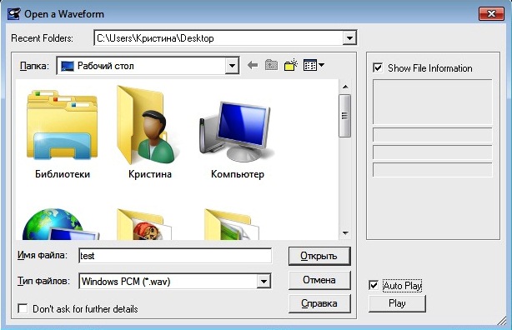The width and height of the screenshot is (512, 330).
Task: Open the view menu icon
Action: pos(314,65)
